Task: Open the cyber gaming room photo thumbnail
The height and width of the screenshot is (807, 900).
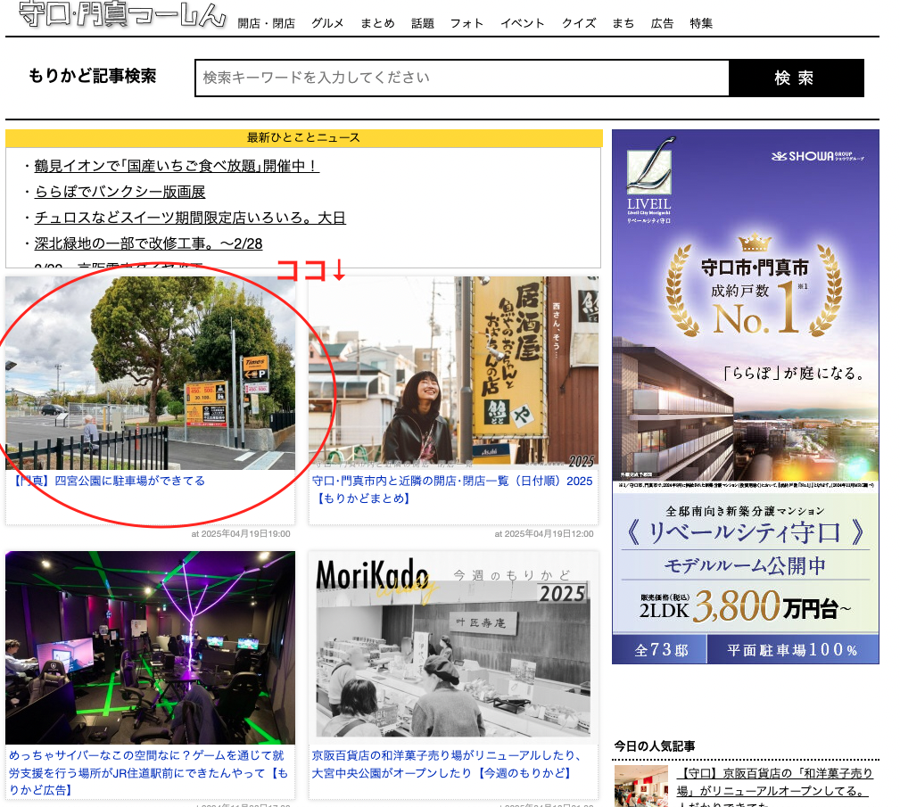Action: tap(151, 647)
